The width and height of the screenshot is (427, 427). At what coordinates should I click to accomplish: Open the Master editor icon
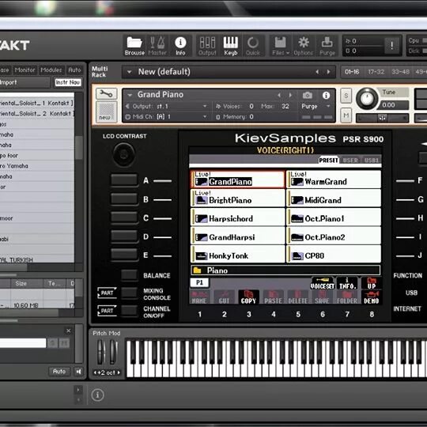(157, 46)
